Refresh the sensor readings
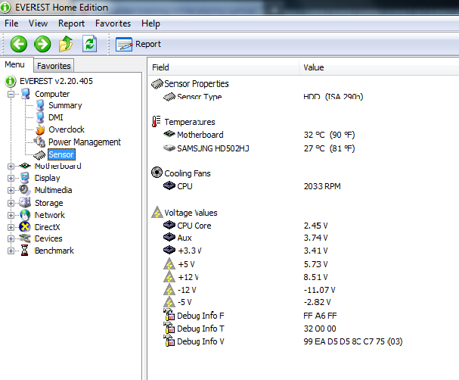459x380 pixels. [x=89, y=44]
